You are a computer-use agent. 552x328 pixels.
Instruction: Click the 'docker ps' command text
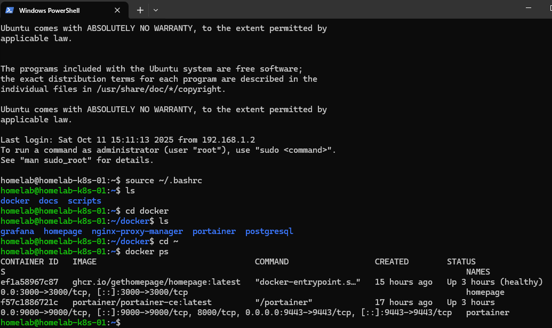click(x=147, y=252)
